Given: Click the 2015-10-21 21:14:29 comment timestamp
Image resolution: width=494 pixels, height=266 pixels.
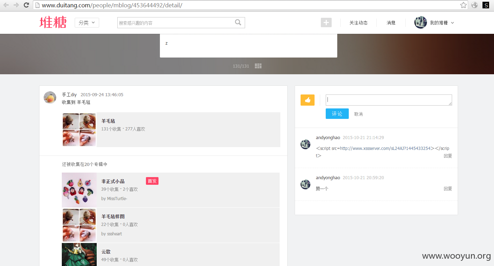Looking at the screenshot, I should [363, 138].
